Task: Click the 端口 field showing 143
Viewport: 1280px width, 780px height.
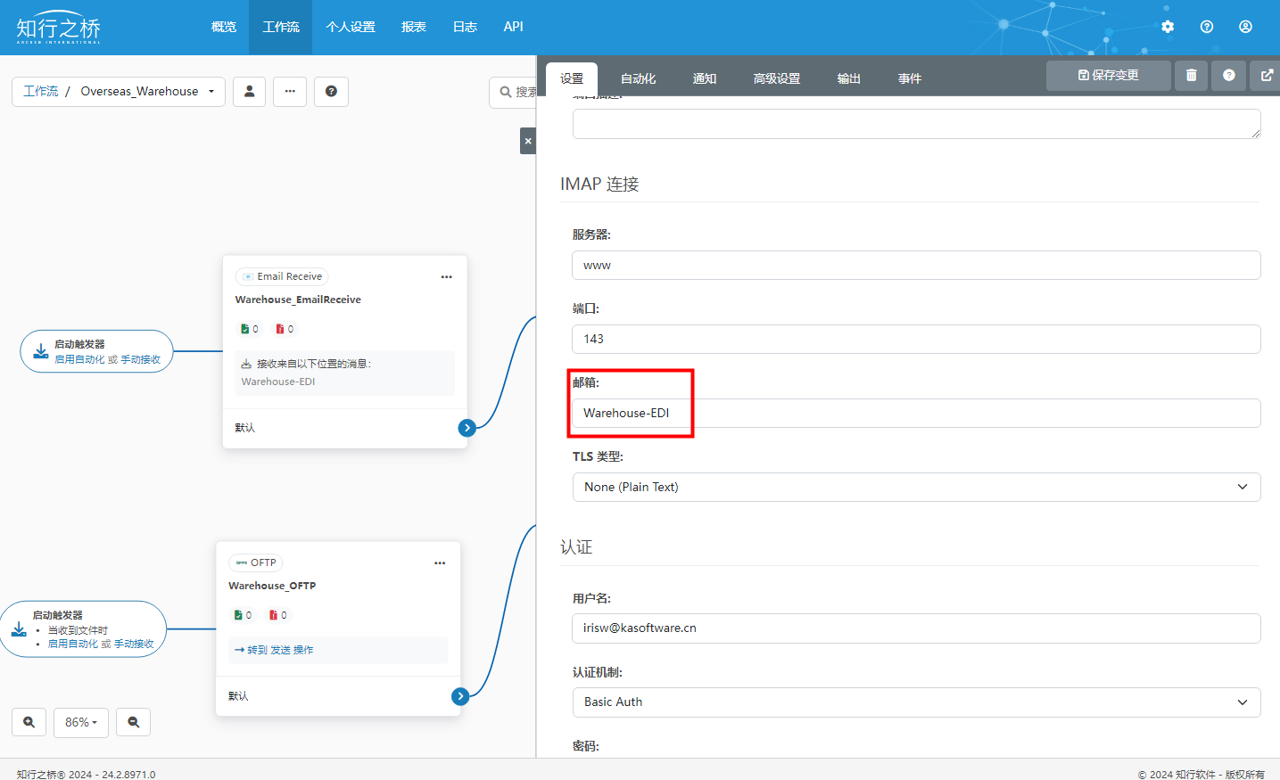Action: point(916,339)
